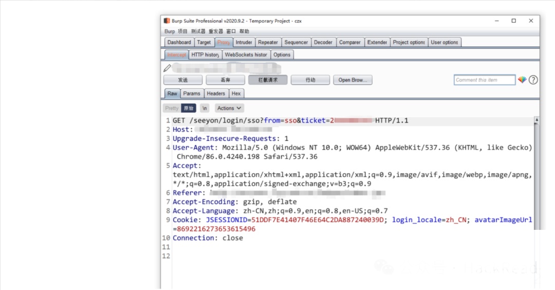Open the 项目 menu
The image size is (555, 290).
(182, 31)
